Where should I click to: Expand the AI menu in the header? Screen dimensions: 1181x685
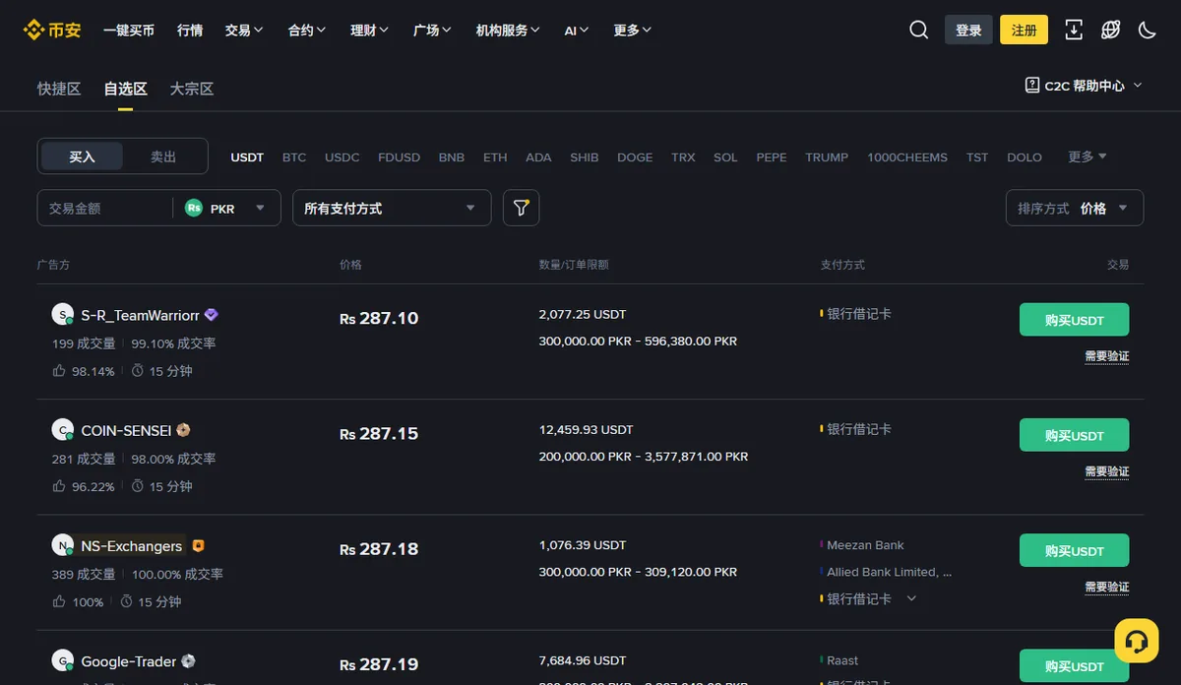click(577, 30)
